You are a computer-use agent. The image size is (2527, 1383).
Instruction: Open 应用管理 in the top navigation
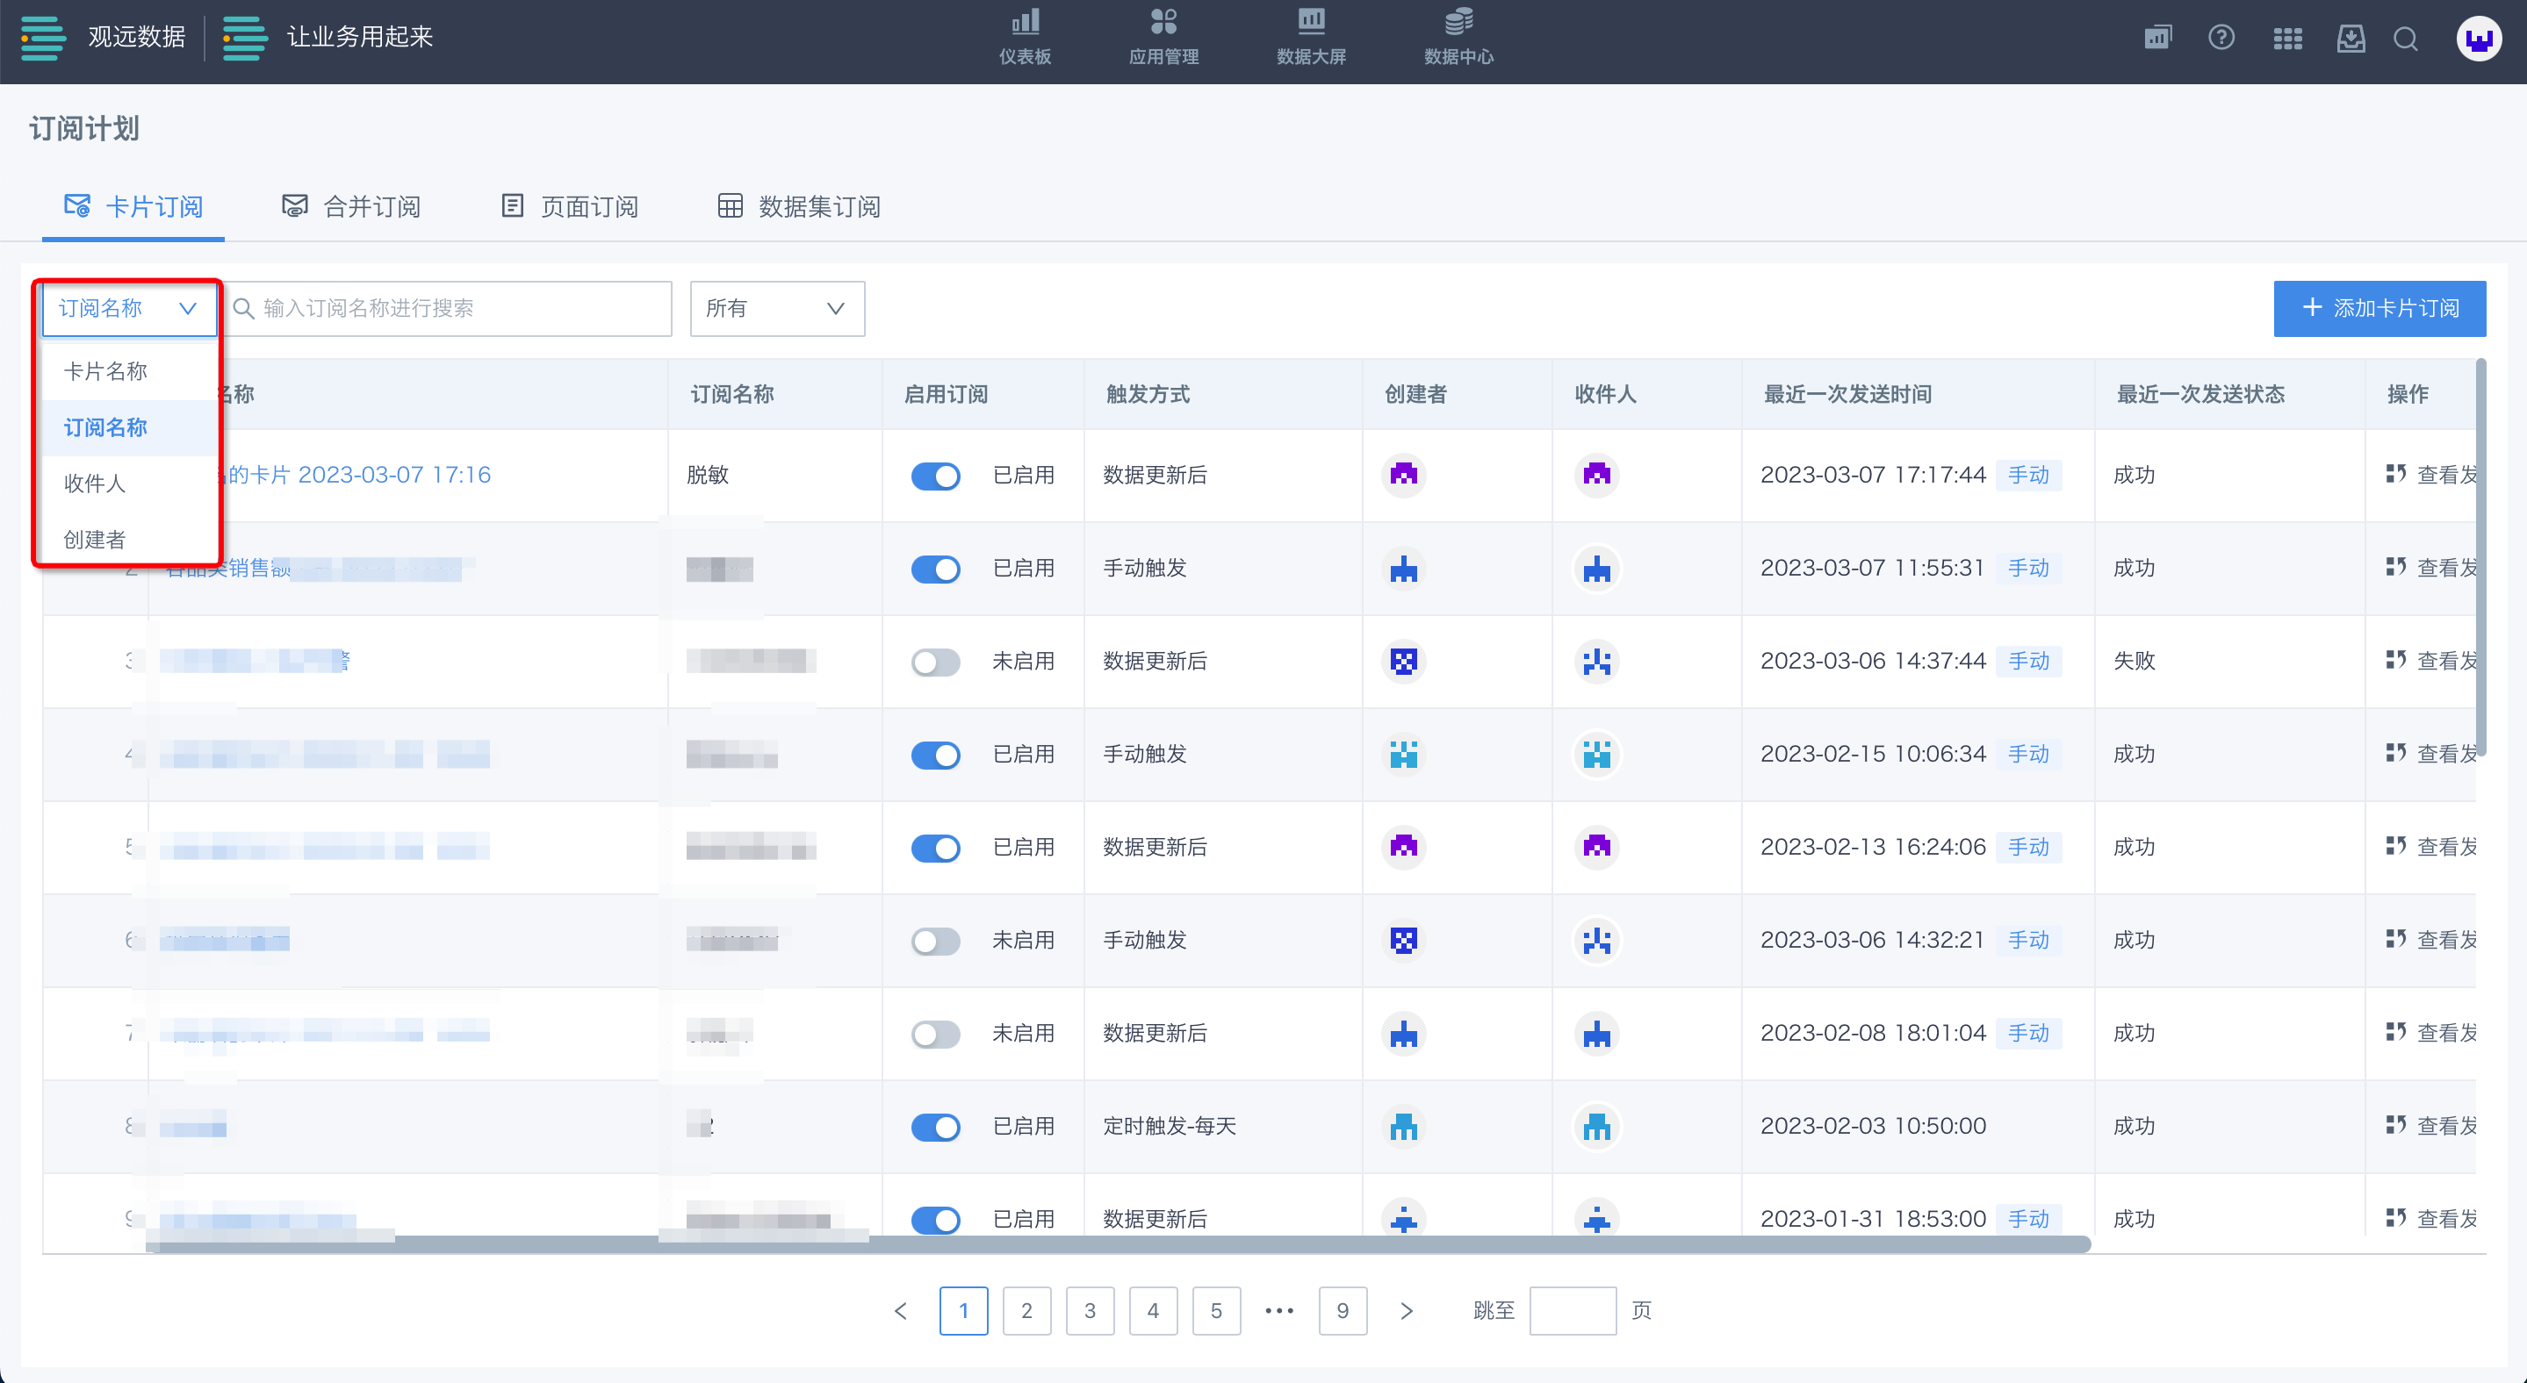(x=1163, y=37)
